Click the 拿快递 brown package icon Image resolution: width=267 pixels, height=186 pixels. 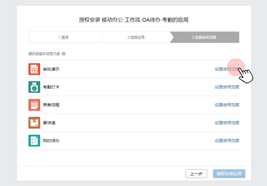click(x=34, y=123)
